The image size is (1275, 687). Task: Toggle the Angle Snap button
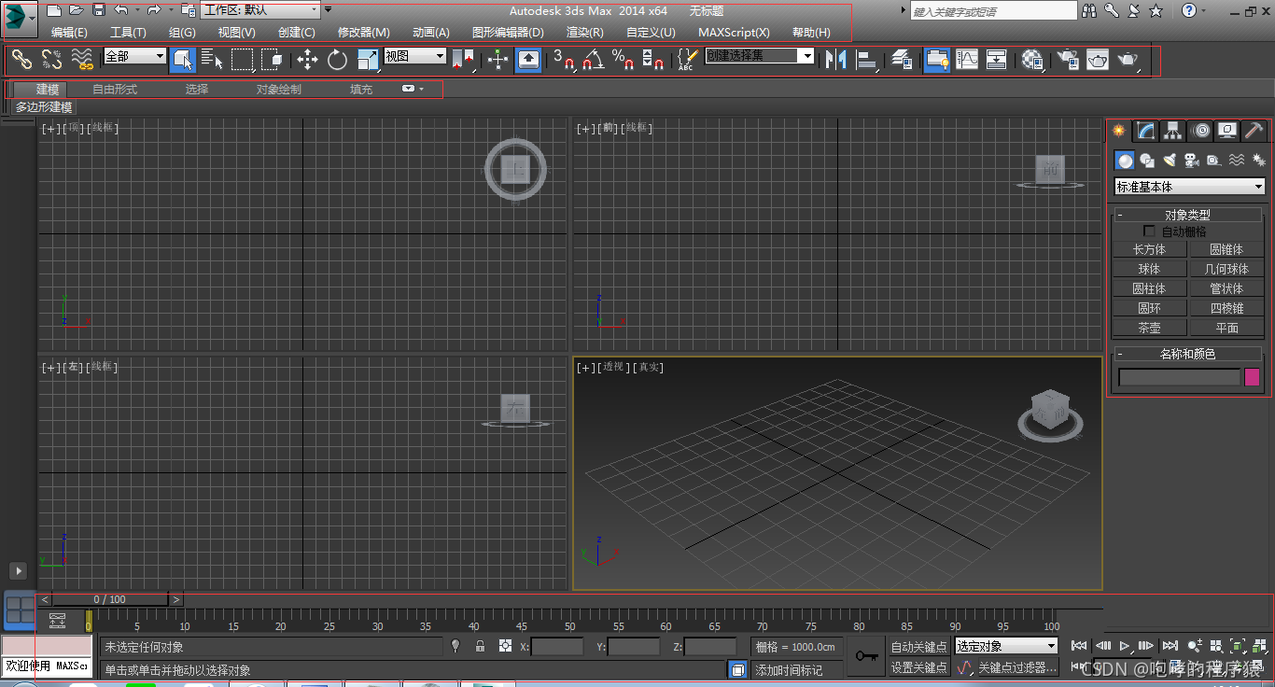593,60
